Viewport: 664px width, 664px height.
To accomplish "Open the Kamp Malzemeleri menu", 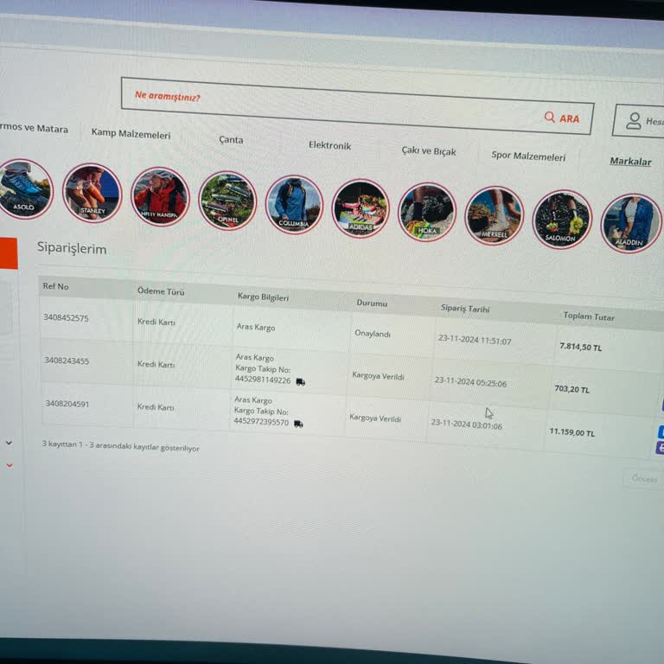I will 131,134.
